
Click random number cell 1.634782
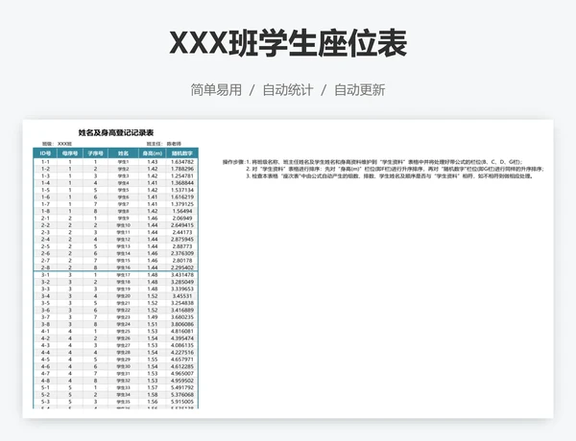182,162
